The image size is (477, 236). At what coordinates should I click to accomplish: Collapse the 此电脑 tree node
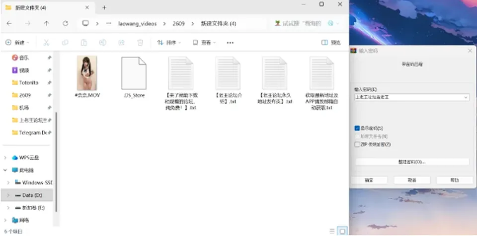click(x=5, y=170)
